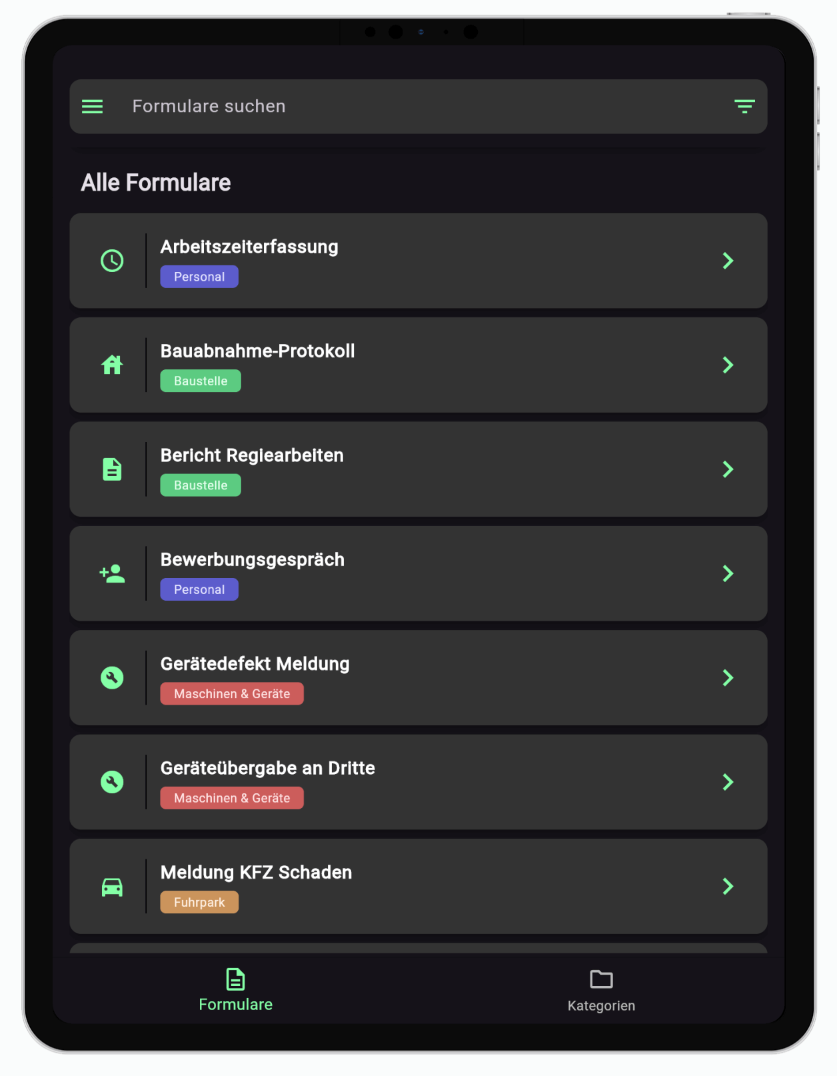
Task: Switch to the Kategorien tab
Action: pyautogui.click(x=601, y=990)
